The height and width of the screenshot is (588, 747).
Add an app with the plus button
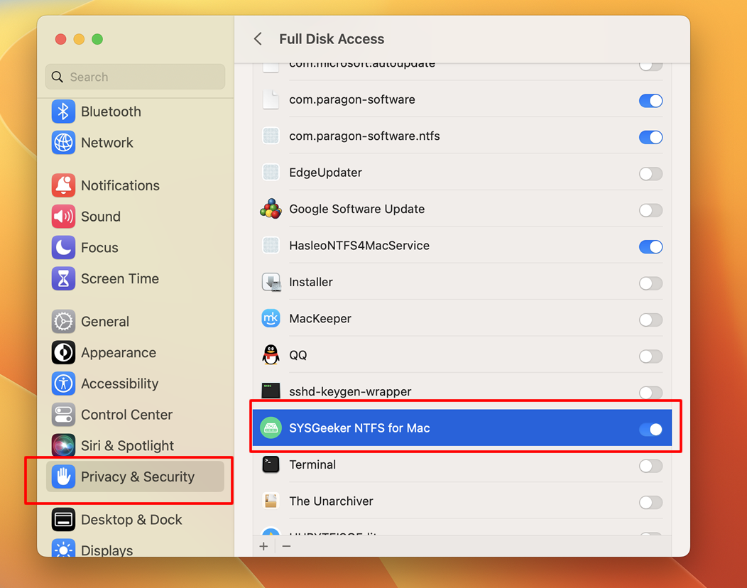point(263,546)
